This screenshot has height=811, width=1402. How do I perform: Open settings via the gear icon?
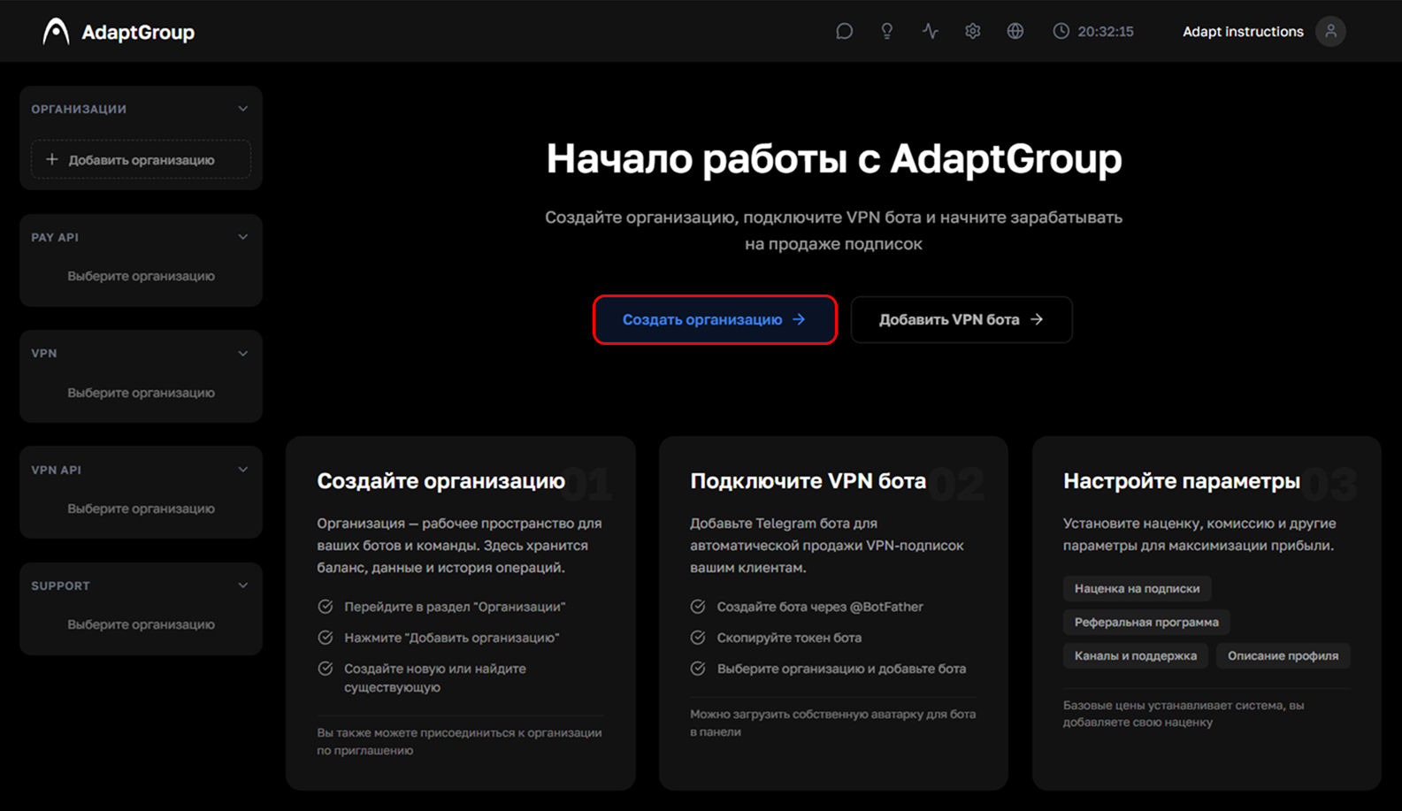pos(973,32)
